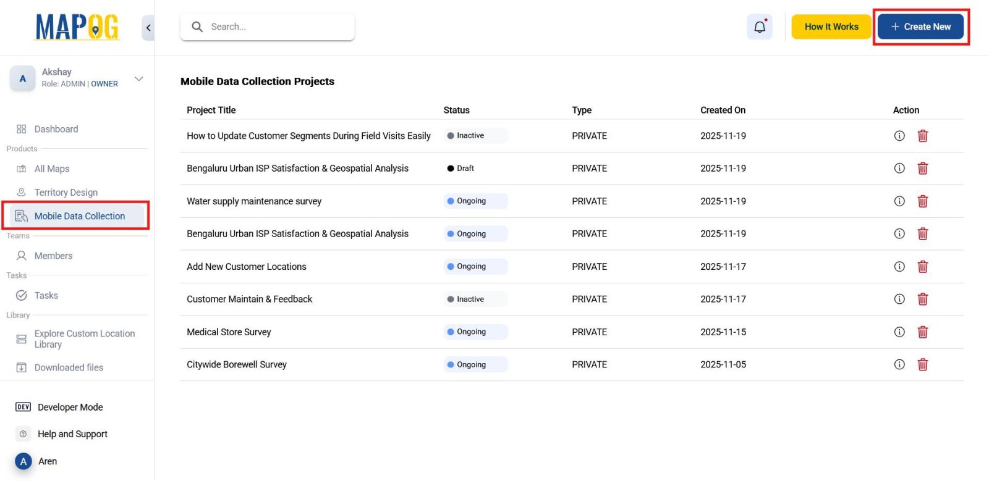Open How to Update Customer Segments project title
This screenshot has width=989, height=481.
click(x=308, y=136)
